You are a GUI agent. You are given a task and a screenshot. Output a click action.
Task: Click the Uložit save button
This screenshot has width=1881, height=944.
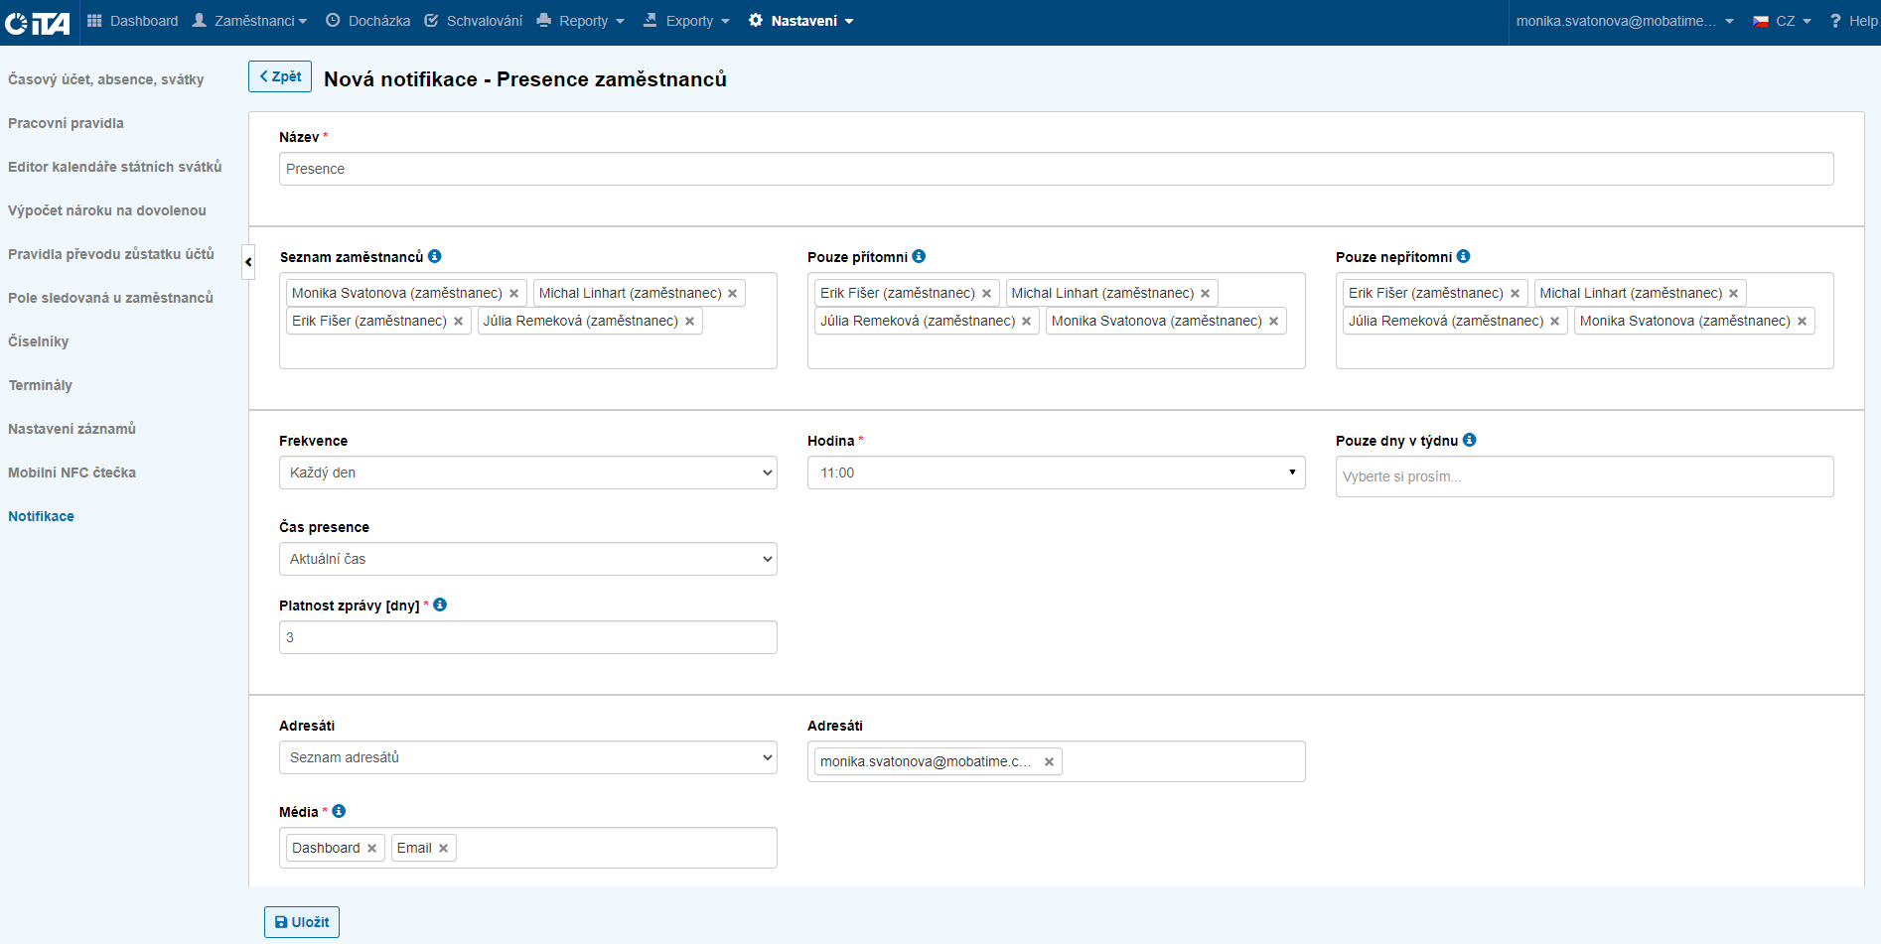pos(302,922)
